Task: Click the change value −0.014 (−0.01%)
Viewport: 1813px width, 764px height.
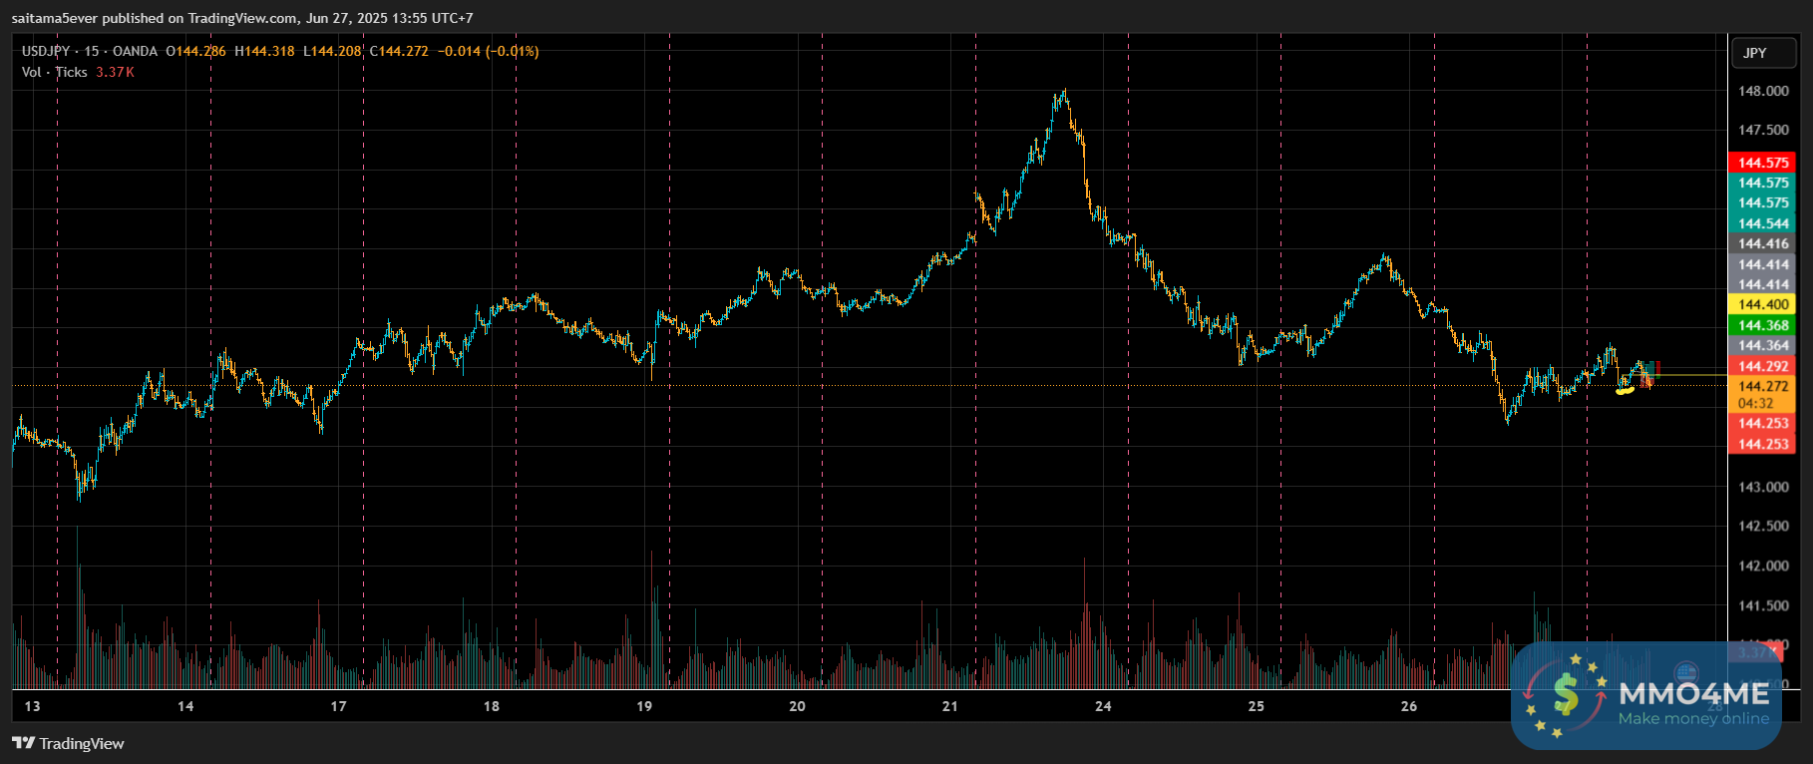Action: (488, 51)
